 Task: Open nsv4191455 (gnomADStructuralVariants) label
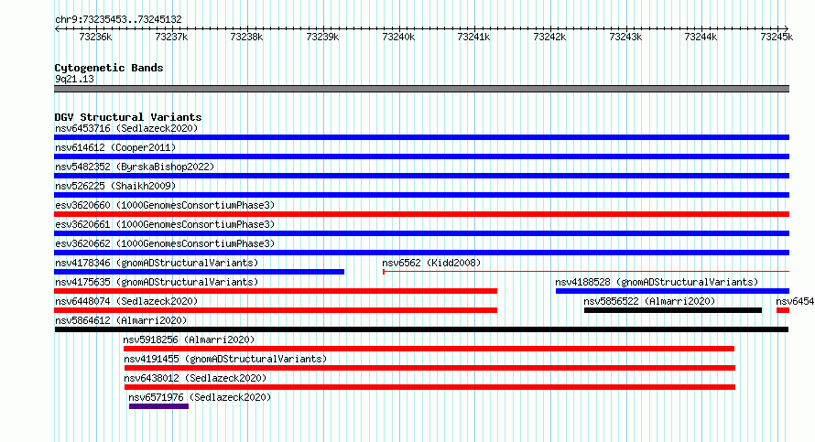click(225, 359)
